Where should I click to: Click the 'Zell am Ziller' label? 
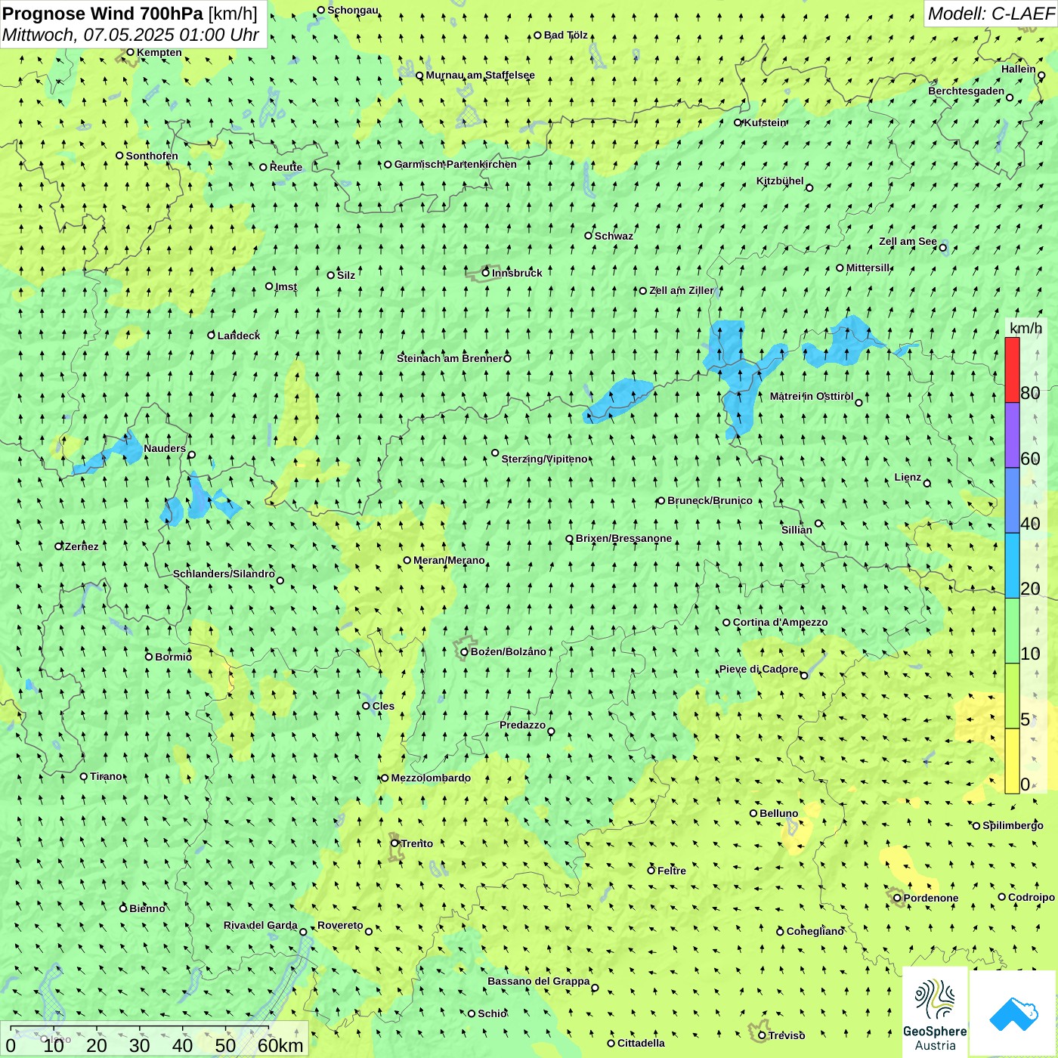(681, 290)
